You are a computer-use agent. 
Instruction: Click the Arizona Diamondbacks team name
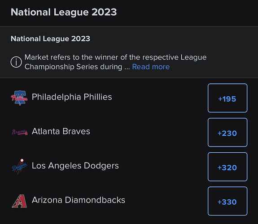click(x=79, y=200)
